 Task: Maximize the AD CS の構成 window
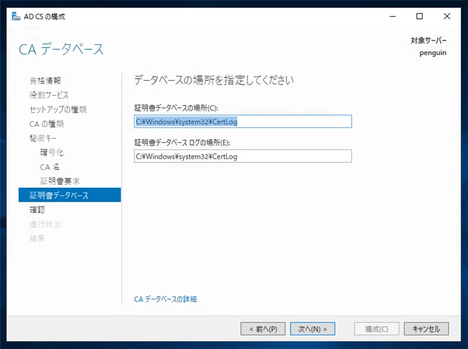tap(419, 16)
